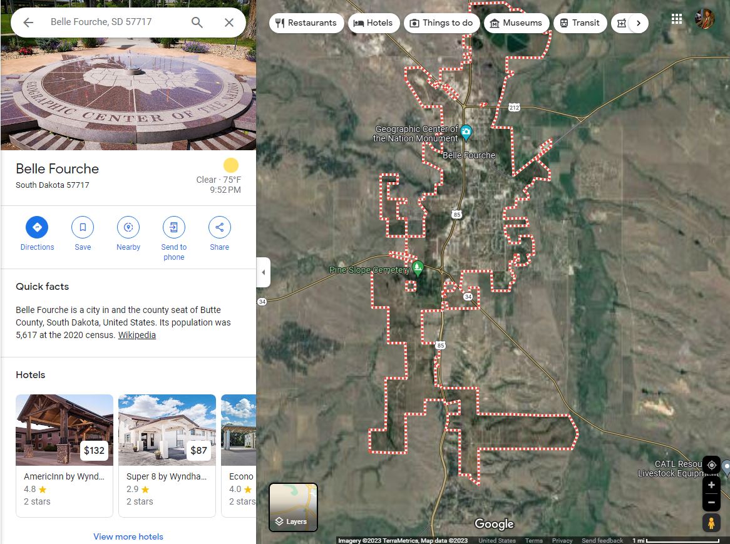Zoom in on the map

pyautogui.click(x=711, y=485)
